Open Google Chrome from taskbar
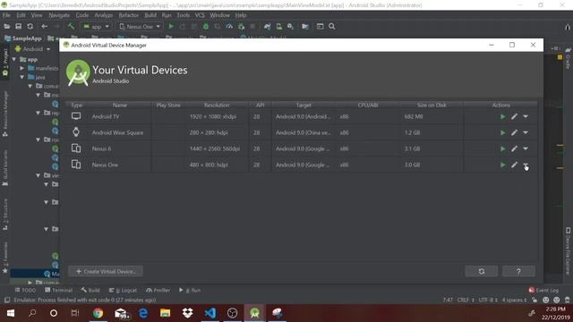Viewport: 573px width, 322px height. tap(98, 313)
